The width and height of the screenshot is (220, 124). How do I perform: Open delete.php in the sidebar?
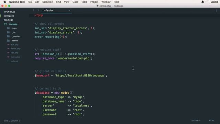click(x=15, y=49)
